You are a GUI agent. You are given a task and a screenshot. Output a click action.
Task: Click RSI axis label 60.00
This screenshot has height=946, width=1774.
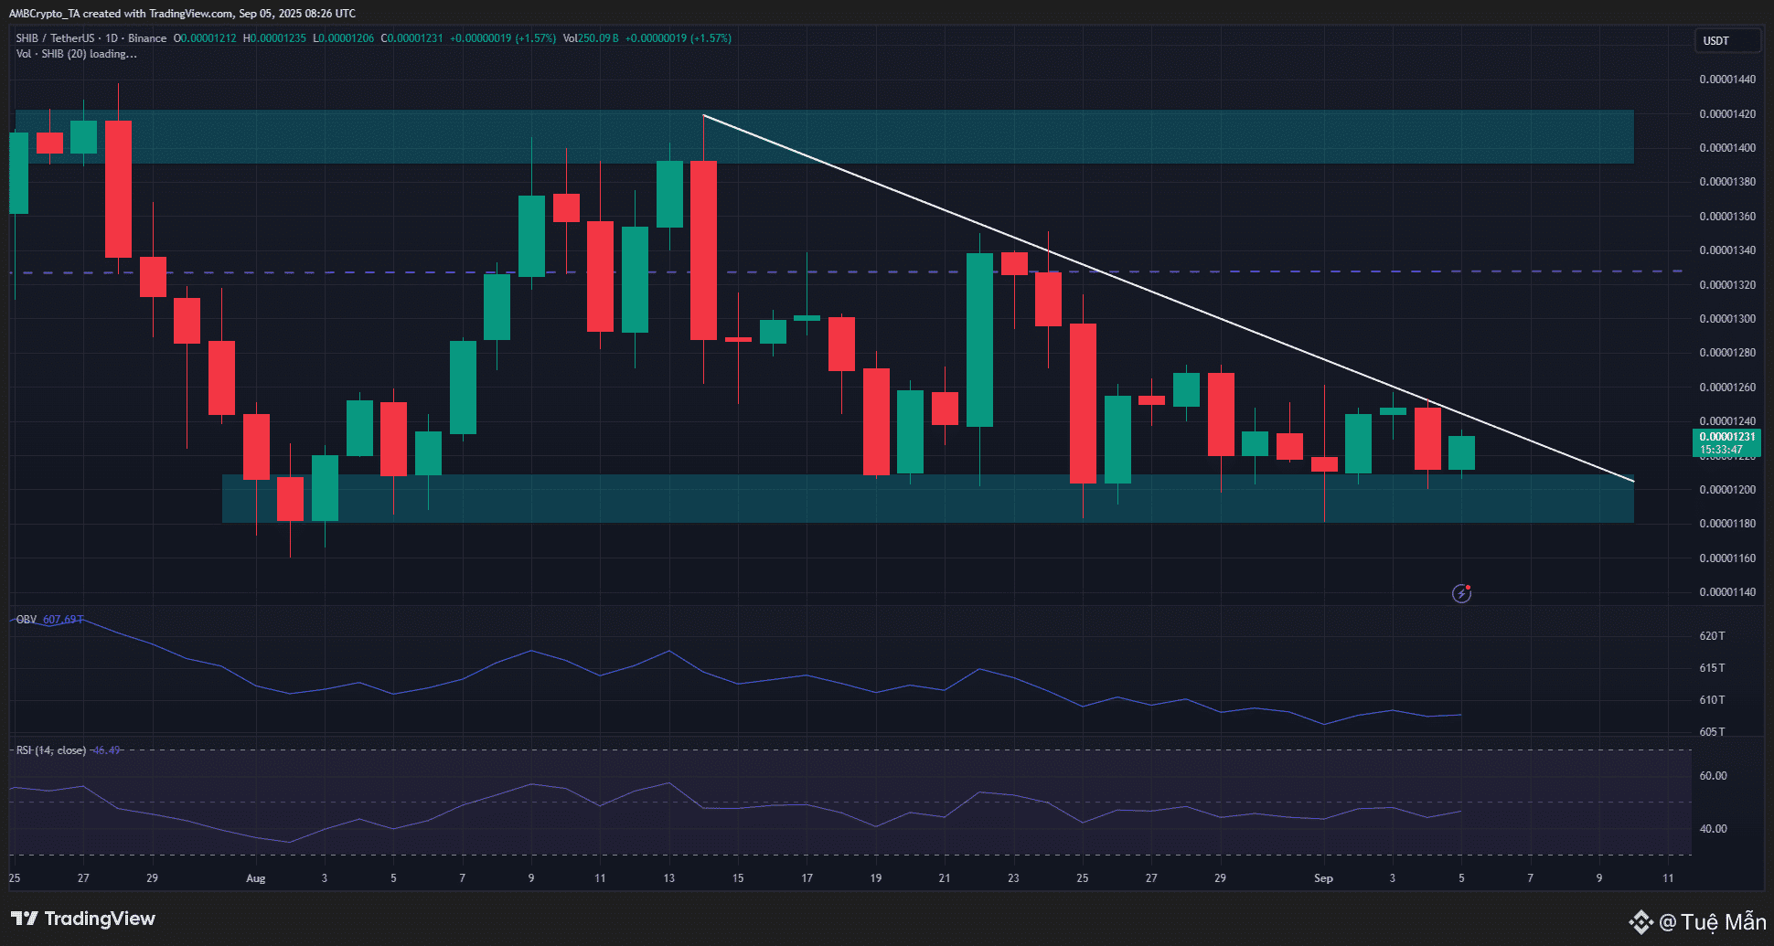pyautogui.click(x=1713, y=776)
